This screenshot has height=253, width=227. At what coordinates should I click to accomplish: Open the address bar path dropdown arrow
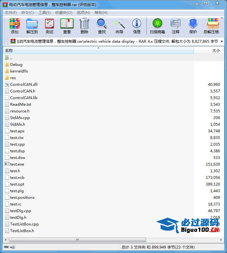click(x=222, y=41)
